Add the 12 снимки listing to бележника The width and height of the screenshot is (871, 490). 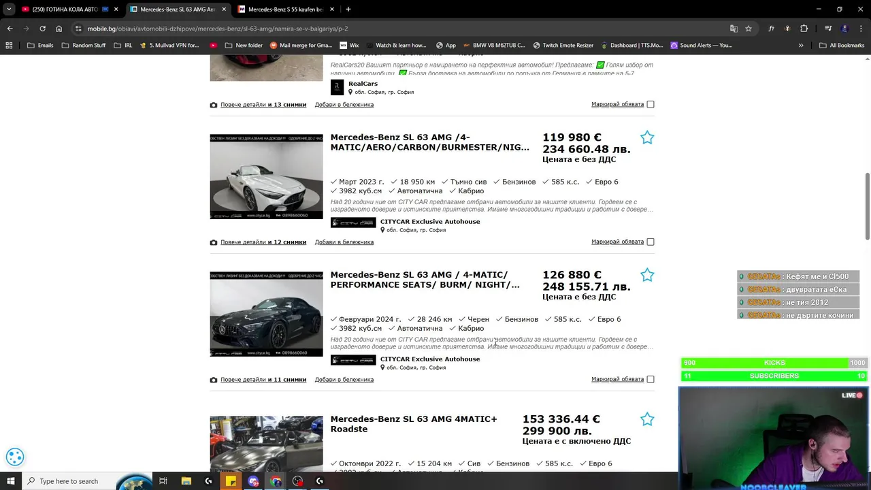pos(344,242)
